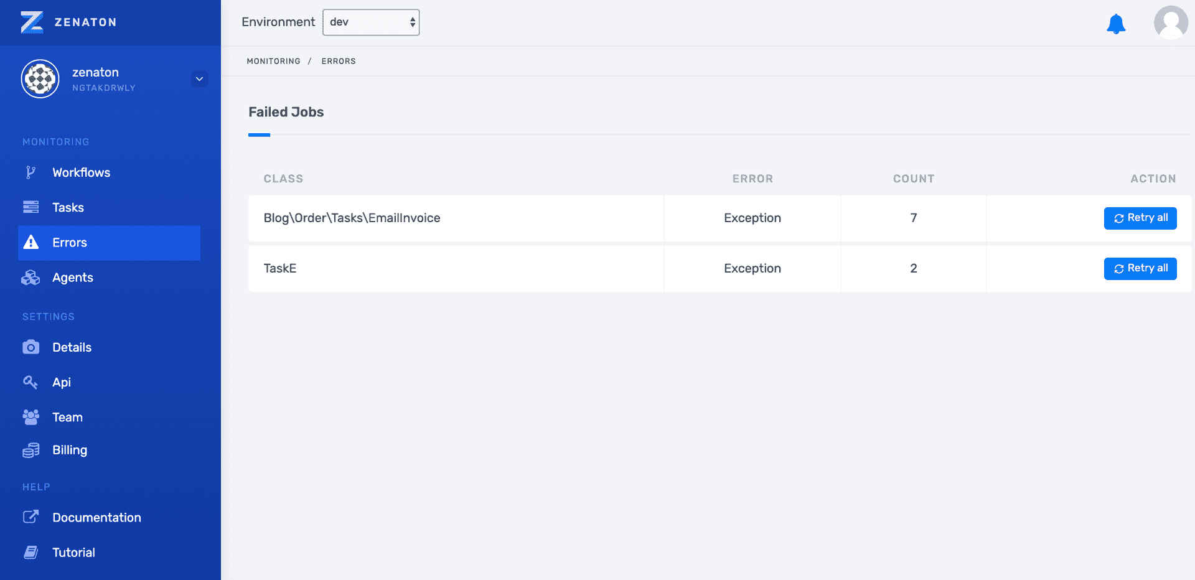Retry all TaskE failed jobs
Screen dimensions: 1195x580
(x=1140, y=269)
